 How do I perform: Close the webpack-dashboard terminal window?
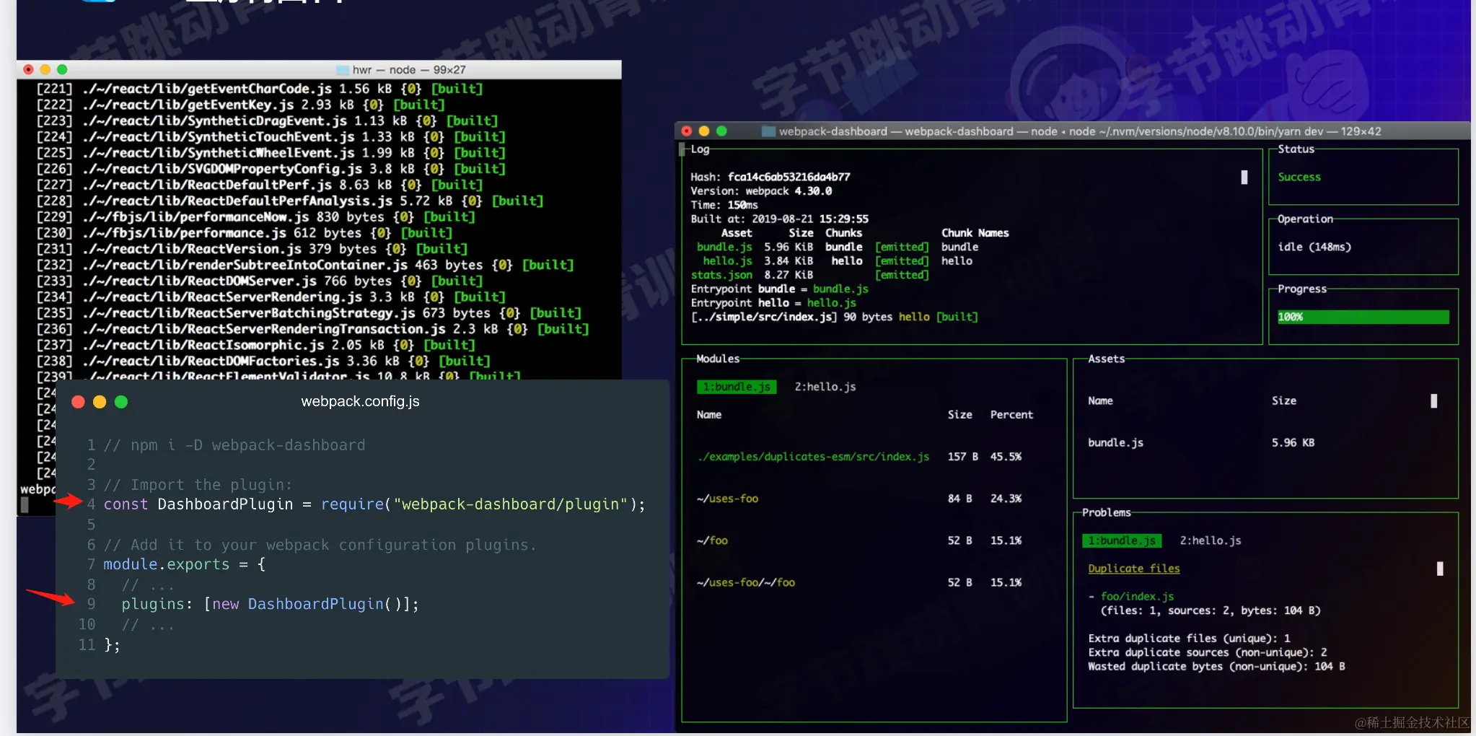[x=687, y=131]
